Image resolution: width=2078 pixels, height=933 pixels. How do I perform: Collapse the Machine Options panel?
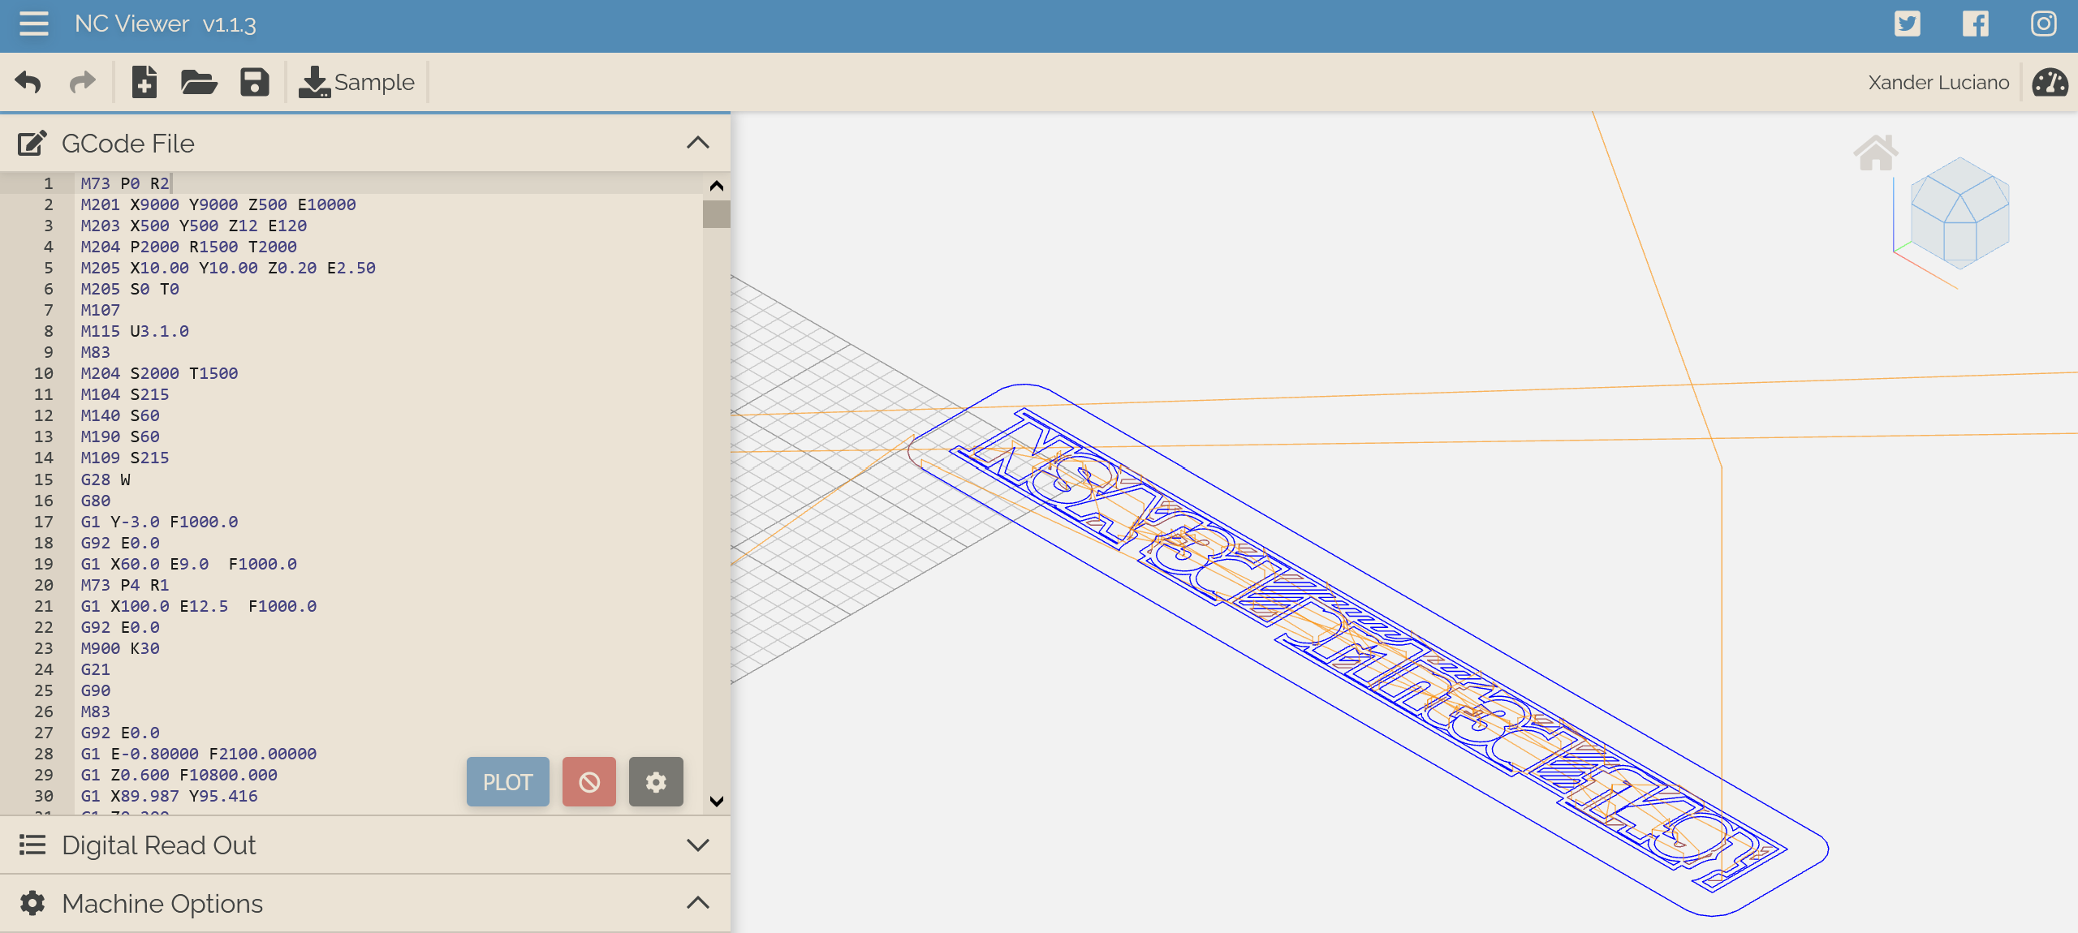[697, 903]
